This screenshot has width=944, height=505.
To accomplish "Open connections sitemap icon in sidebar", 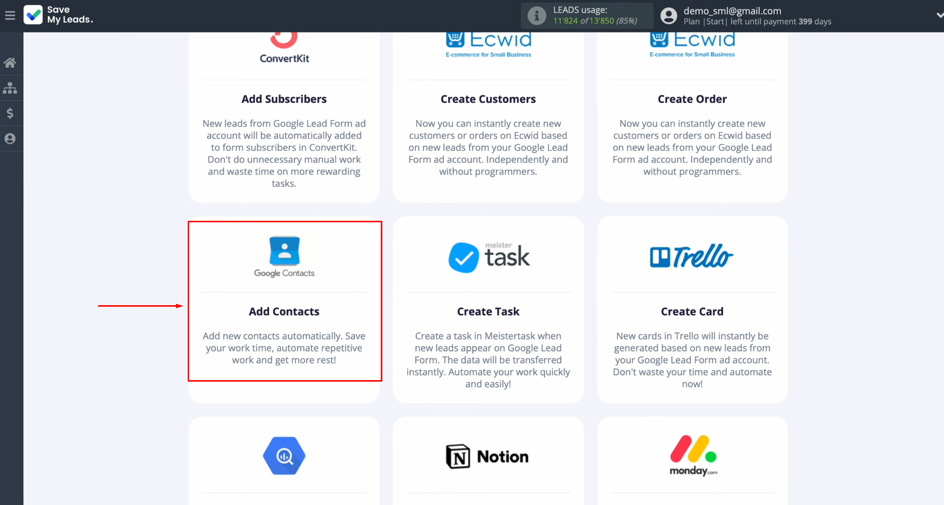I will pos(10,88).
